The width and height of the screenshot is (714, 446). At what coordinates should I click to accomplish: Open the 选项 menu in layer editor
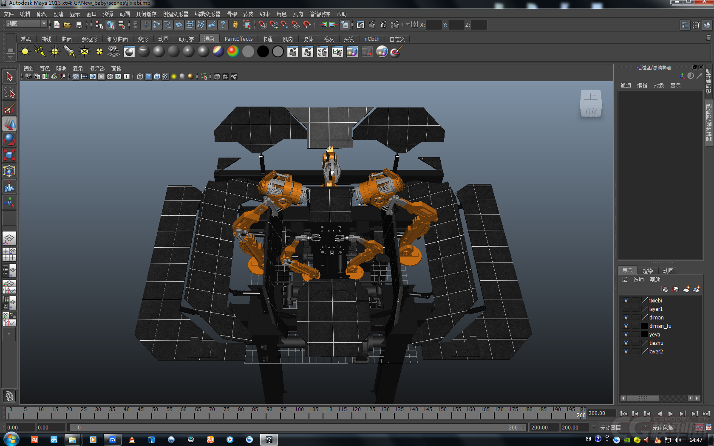coord(638,280)
